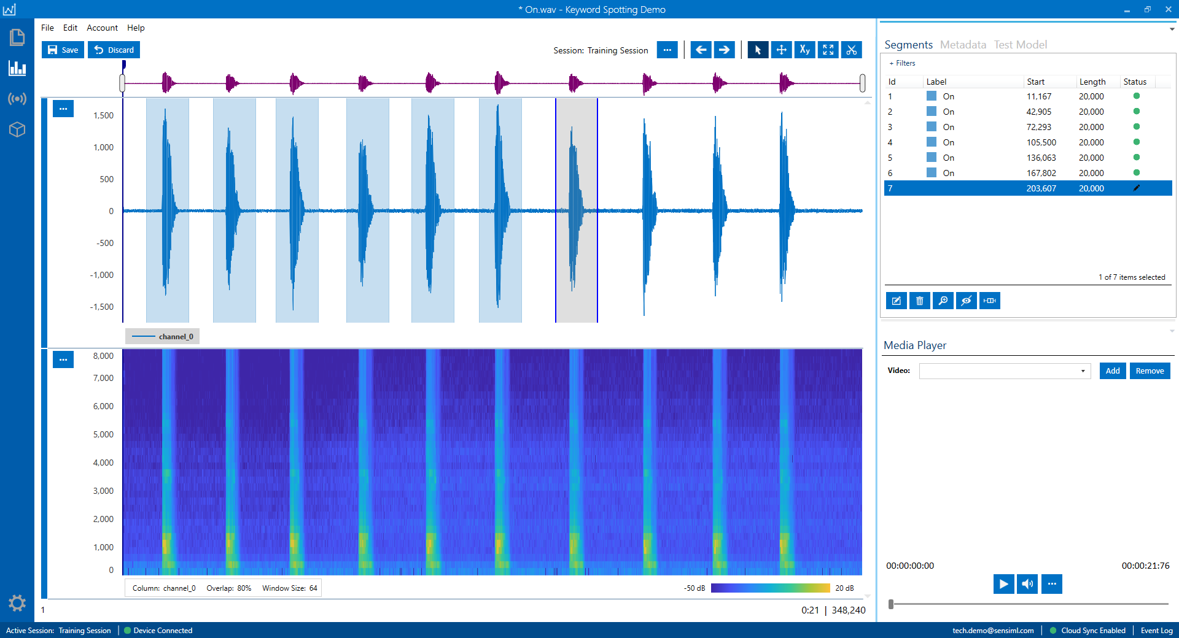Toggle segment visibility eye icon

(x=967, y=301)
